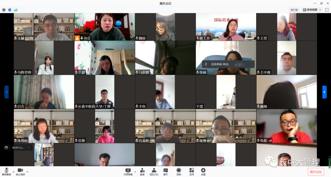Open the 邀请 invite icon

142,171
